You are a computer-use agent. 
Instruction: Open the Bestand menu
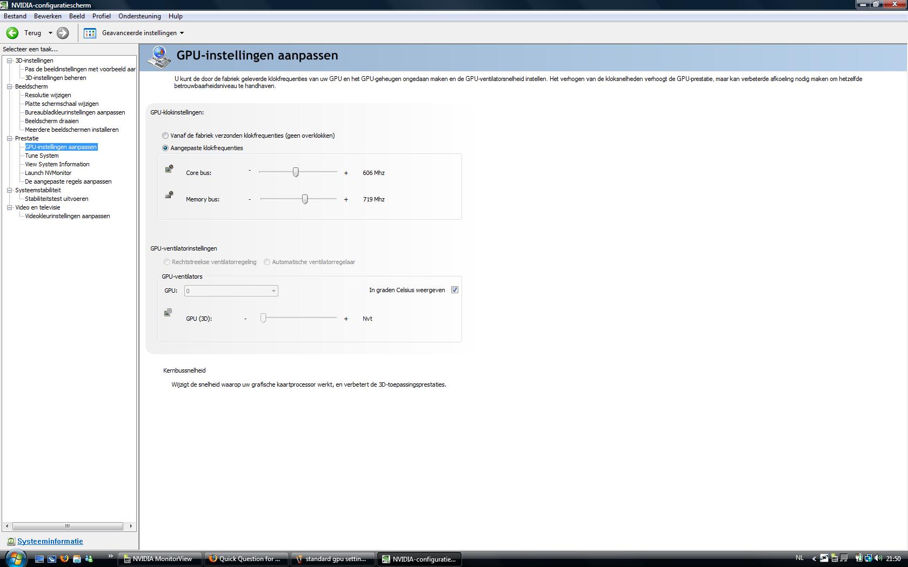[x=15, y=16]
